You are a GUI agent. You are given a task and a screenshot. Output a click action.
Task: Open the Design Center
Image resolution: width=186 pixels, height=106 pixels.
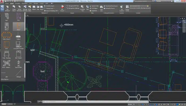[127, 8]
